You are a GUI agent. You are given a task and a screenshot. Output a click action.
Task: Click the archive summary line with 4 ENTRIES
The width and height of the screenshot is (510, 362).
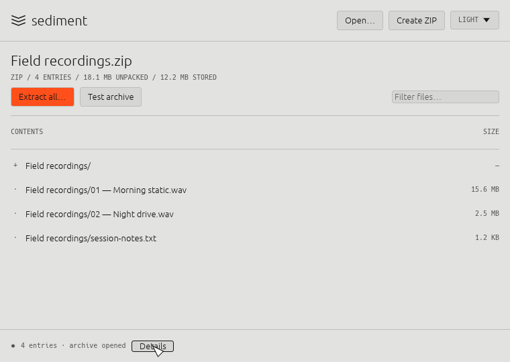coord(114,77)
